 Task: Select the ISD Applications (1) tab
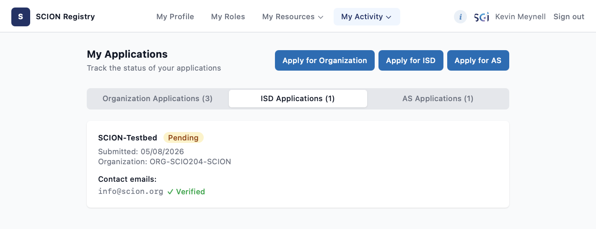pyautogui.click(x=298, y=99)
